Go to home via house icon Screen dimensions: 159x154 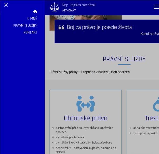click(35, 12)
